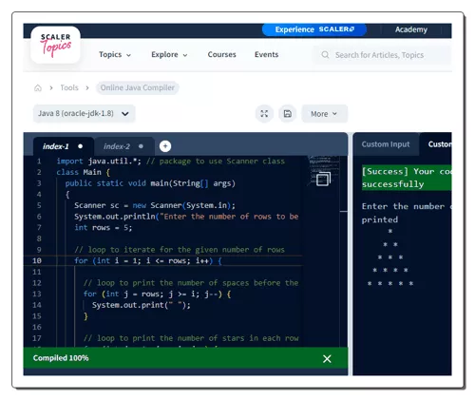
Task: Click the 'int rows = 5;' code line
Action: pyautogui.click(x=104, y=228)
